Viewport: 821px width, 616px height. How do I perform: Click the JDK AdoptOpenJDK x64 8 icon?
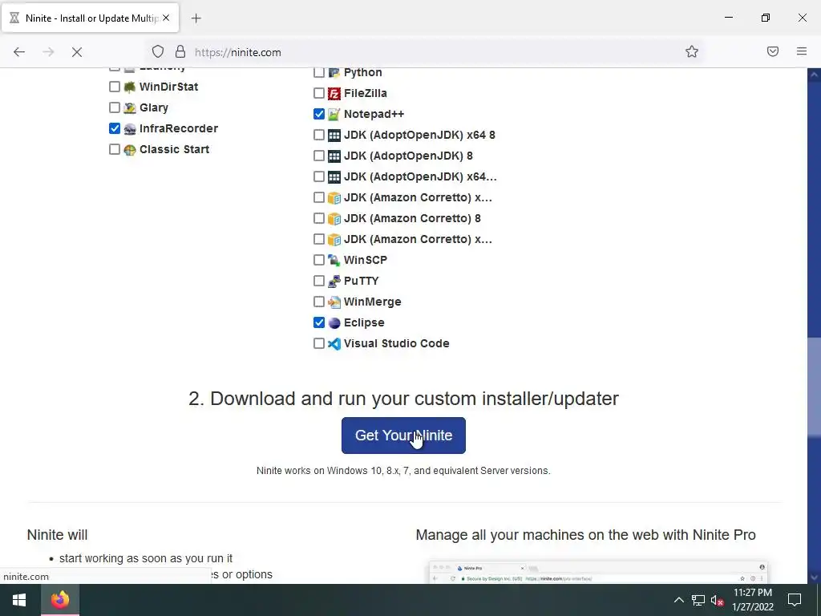pos(334,135)
